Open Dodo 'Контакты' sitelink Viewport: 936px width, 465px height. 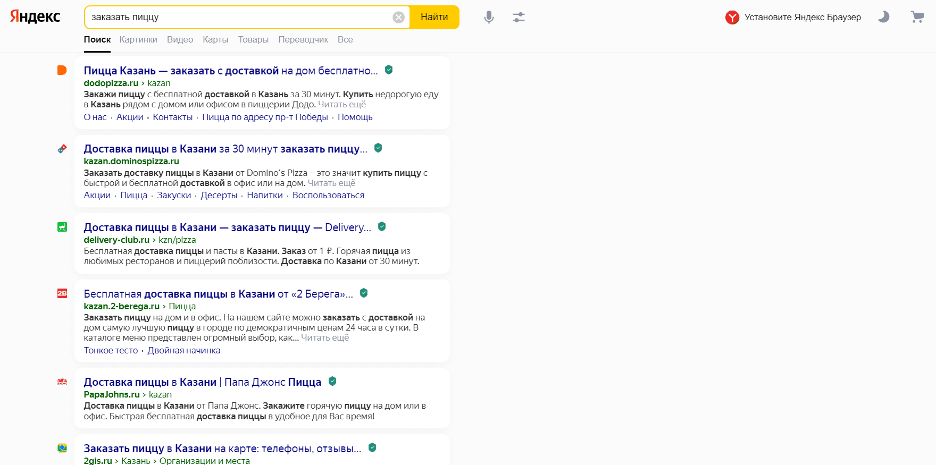(173, 117)
